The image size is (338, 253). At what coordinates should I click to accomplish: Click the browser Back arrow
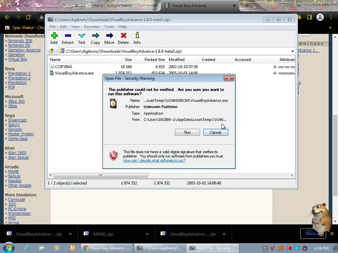tap(7, 17)
